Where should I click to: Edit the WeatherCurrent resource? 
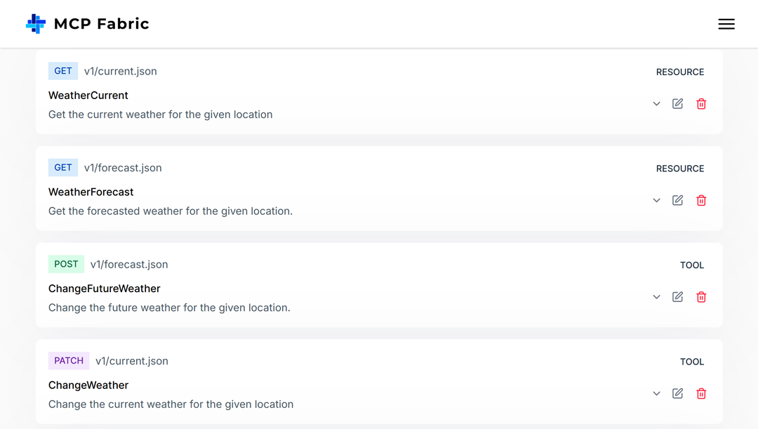click(677, 103)
